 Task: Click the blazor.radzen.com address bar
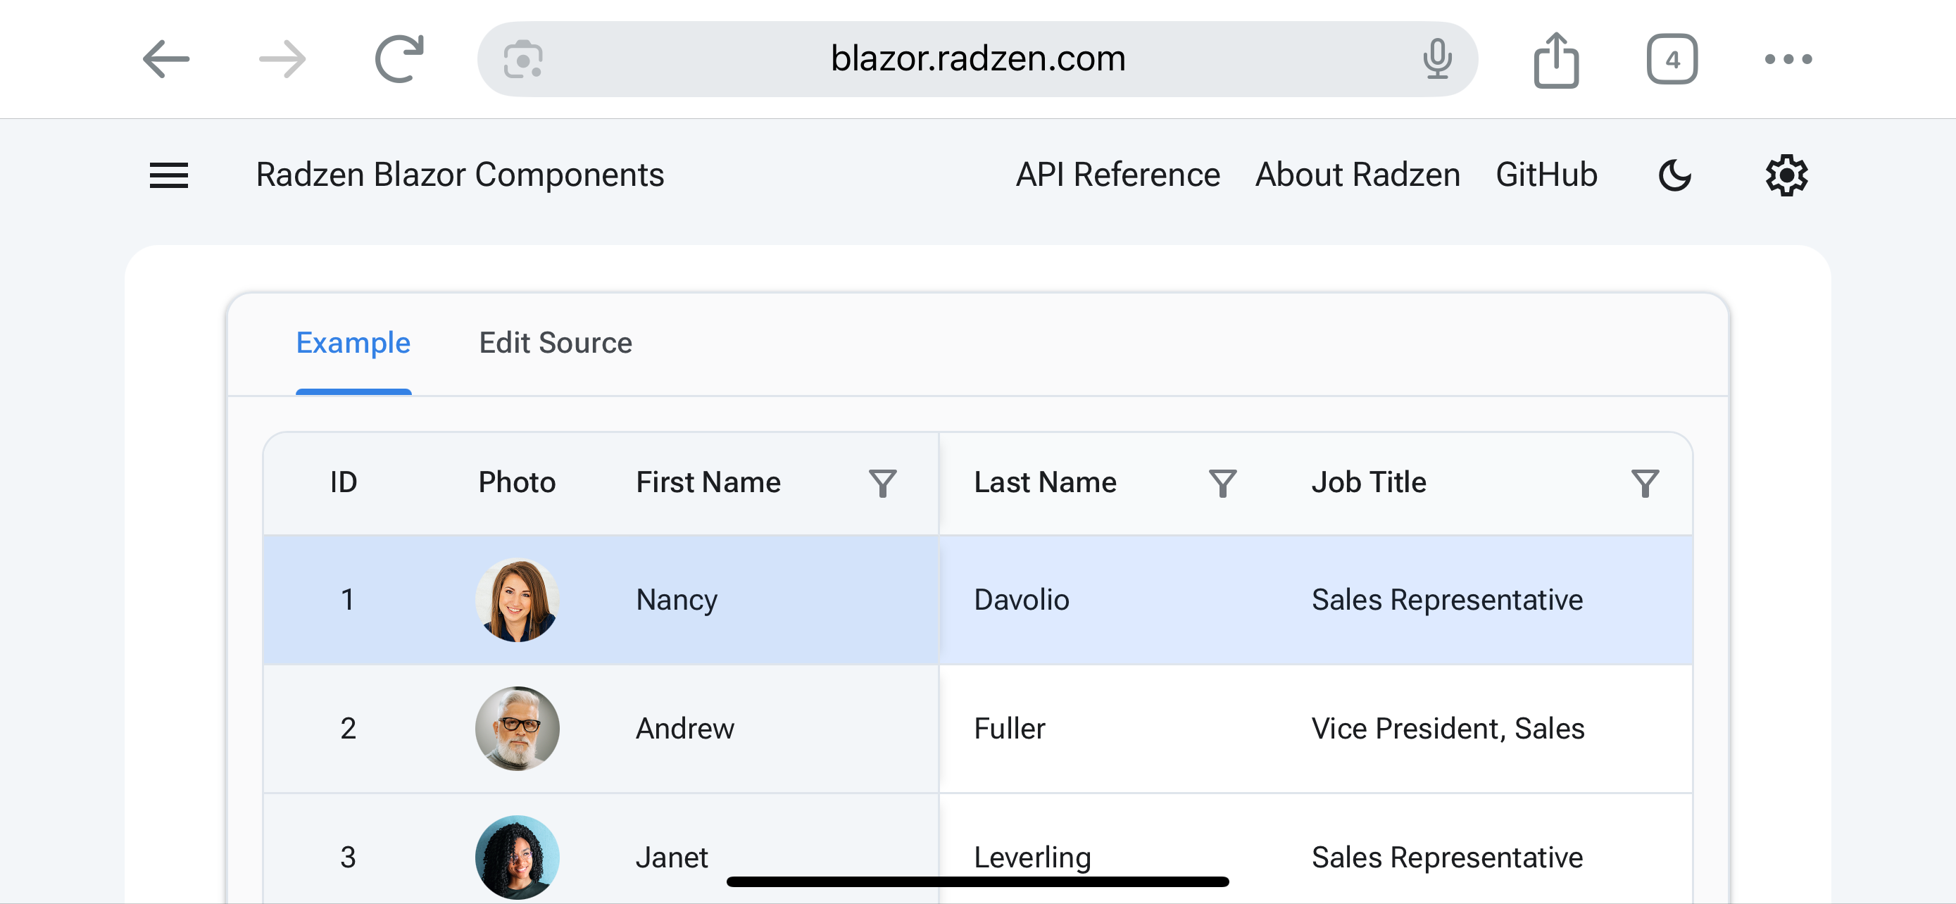977,59
